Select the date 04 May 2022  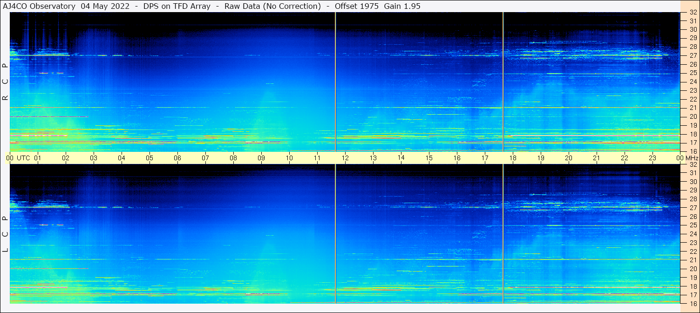[105, 6]
